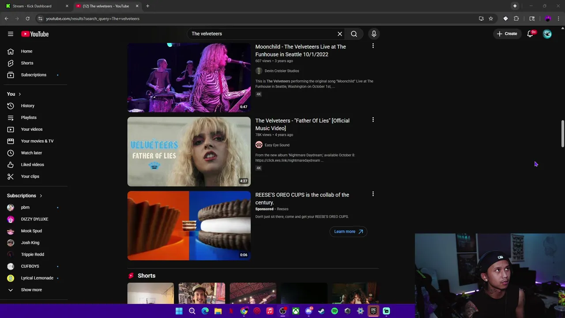
Task: Open pbm channel subscription
Action: [x=34, y=207]
